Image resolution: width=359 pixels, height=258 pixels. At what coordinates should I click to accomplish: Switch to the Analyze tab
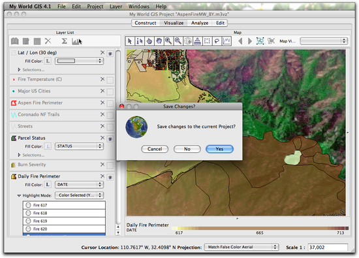200,23
